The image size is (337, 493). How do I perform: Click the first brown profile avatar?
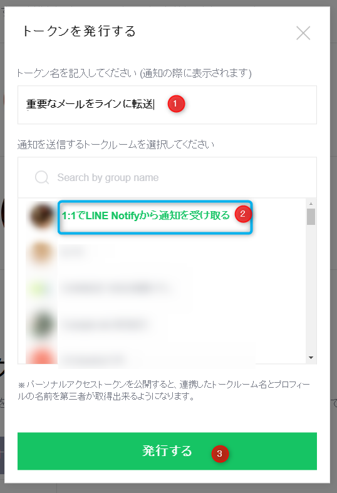tap(41, 216)
